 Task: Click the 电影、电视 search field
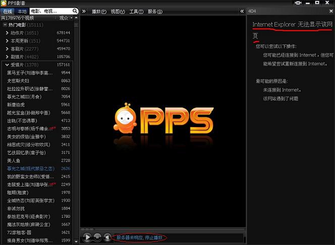click(49, 11)
